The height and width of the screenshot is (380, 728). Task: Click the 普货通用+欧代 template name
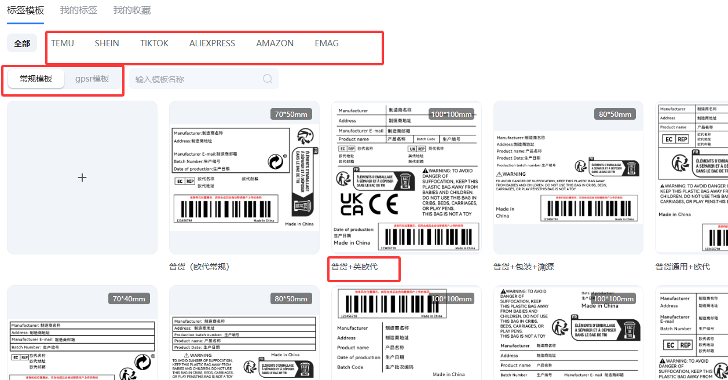[x=682, y=267]
